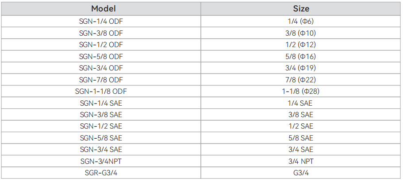Select the SGN-5/8 ODF model cell
This screenshot has height=181, width=403.
point(101,56)
